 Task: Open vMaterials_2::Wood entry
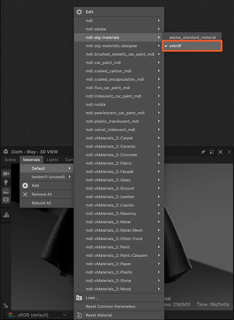click(119, 289)
